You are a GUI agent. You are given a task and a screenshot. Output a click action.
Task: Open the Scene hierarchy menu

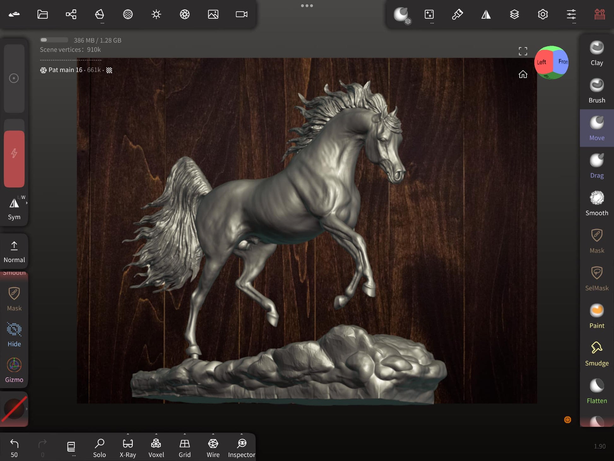coord(71,14)
